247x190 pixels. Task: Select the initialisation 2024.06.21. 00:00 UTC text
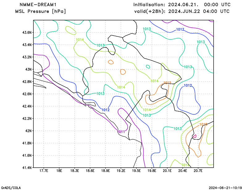click(182, 5)
